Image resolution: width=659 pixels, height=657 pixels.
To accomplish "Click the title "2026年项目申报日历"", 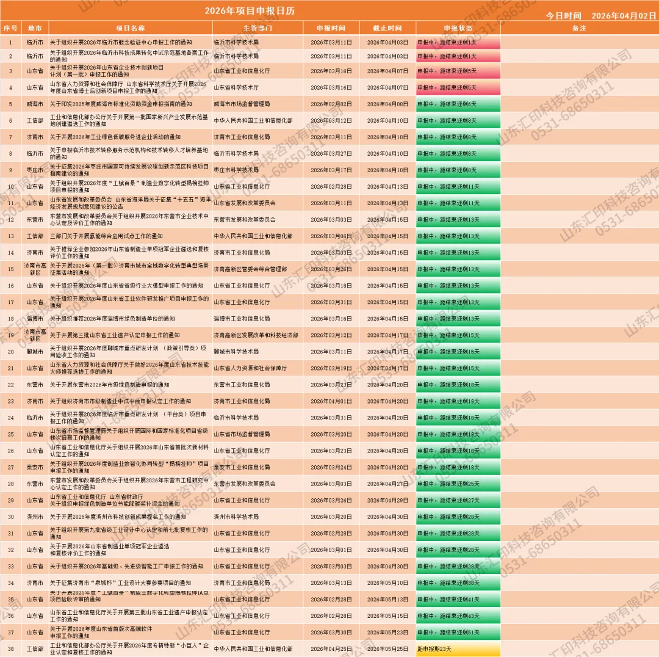I will [250, 11].
